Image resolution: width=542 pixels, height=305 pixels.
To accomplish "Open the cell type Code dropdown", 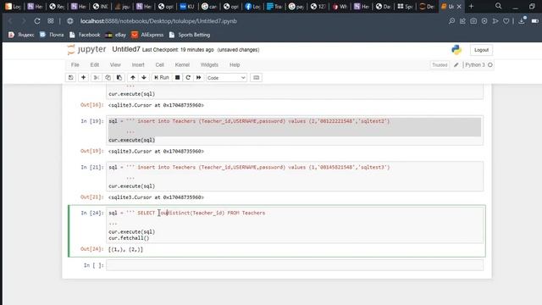I will tap(226, 78).
